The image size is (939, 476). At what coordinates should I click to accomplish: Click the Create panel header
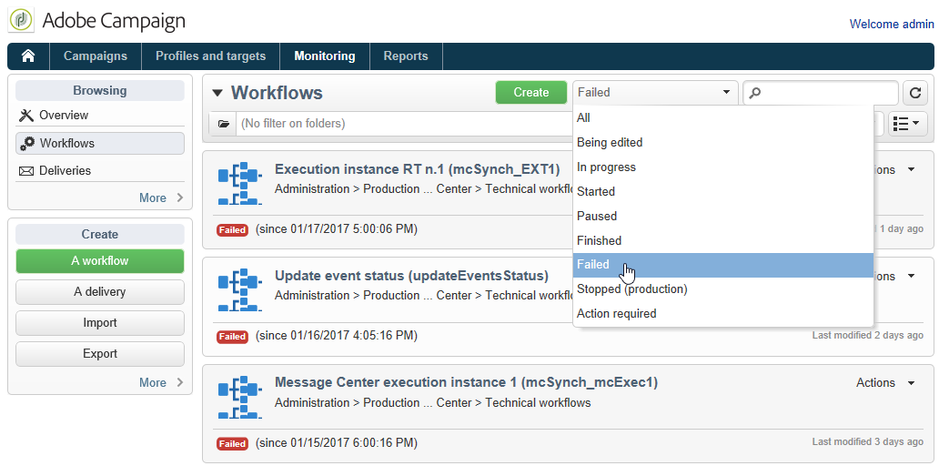100,235
